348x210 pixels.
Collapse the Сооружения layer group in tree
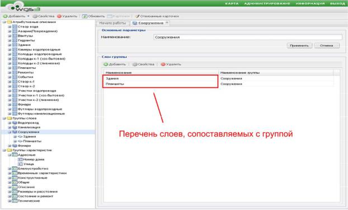coord(10,132)
